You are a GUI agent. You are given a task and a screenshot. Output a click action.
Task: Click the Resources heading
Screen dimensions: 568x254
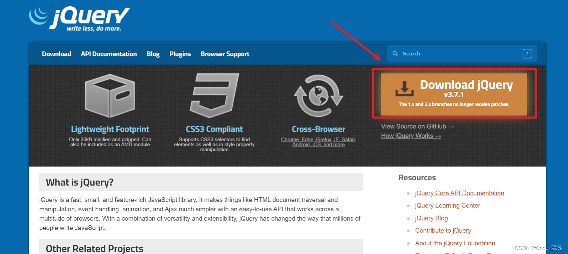tap(417, 178)
